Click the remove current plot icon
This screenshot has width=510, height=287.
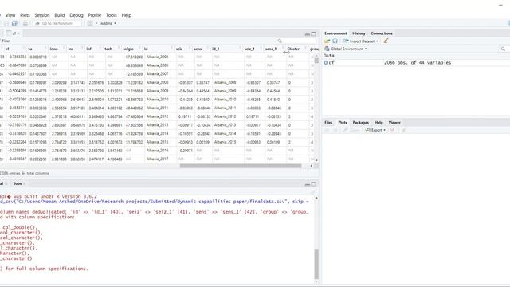pyautogui.click(x=392, y=130)
